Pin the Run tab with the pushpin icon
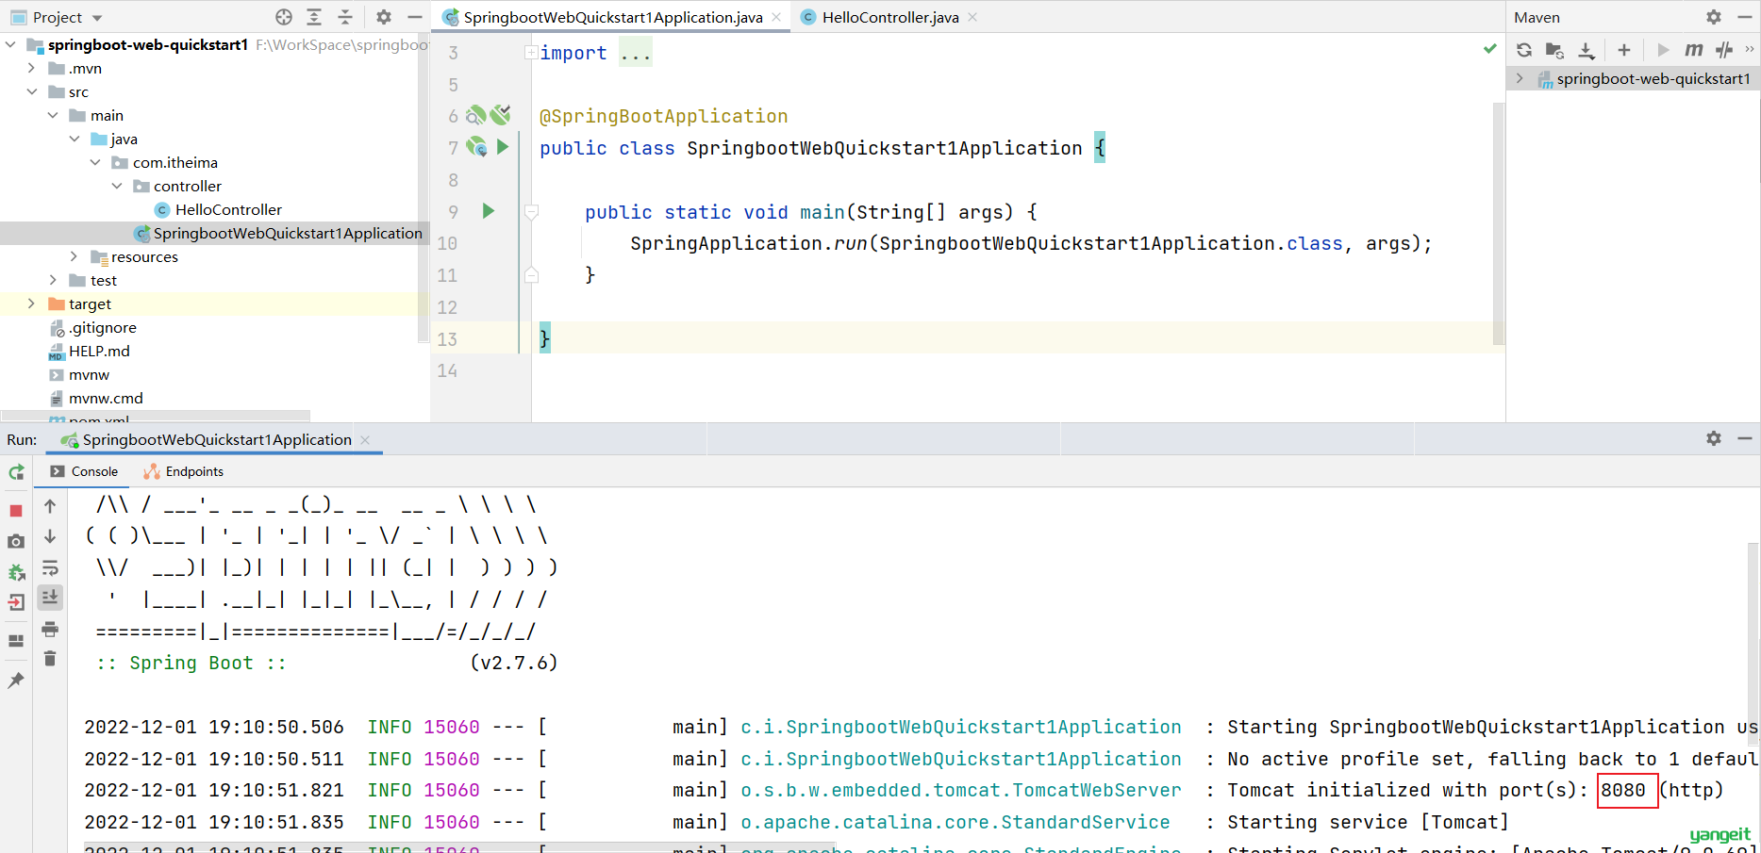 pyautogui.click(x=16, y=680)
